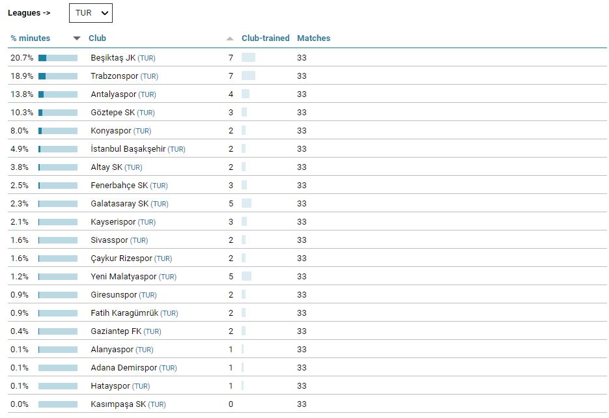This screenshot has width=609, height=418.
Task: Sort by Club-trained column header
Action: [x=266, y=38]
